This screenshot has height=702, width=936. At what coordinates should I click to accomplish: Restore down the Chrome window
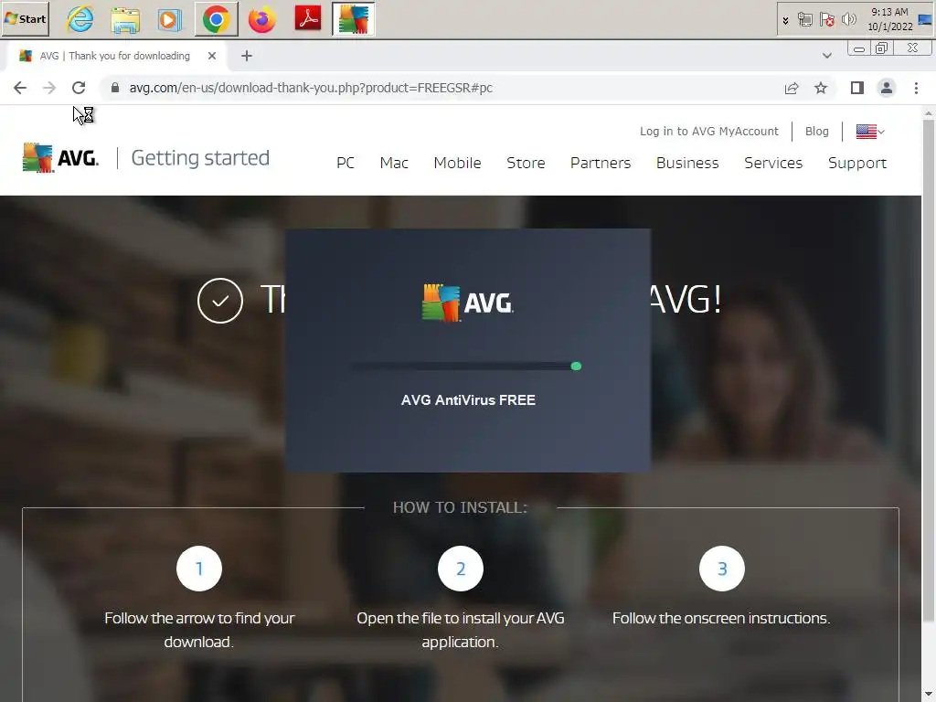881,48
